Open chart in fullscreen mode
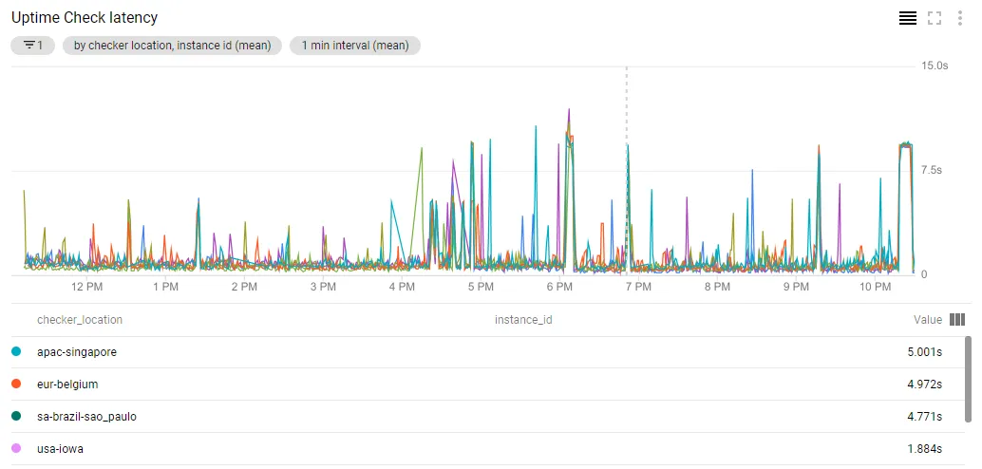The height and width of the screenshot is (469, 982). click(935, 18)
